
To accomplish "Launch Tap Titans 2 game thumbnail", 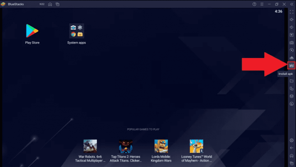I will tap(126, 146).
